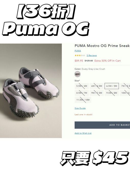The image size is (130, 174).
Task: Pick the 11.5W / 10M size
Action: [83, 100]
